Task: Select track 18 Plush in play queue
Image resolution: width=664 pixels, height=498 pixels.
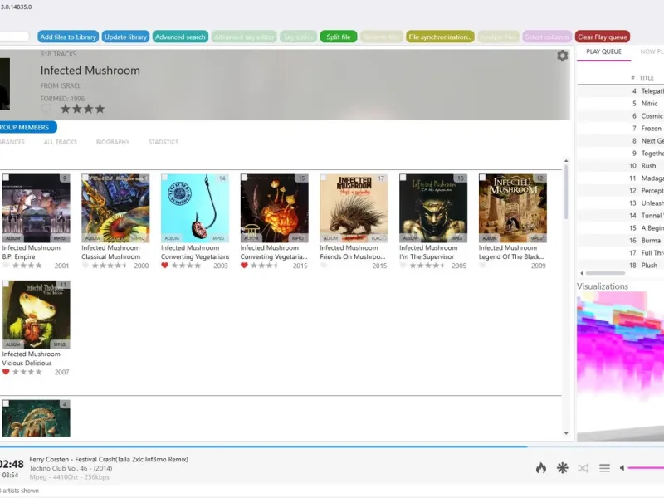Action: [x=620, y=266]
